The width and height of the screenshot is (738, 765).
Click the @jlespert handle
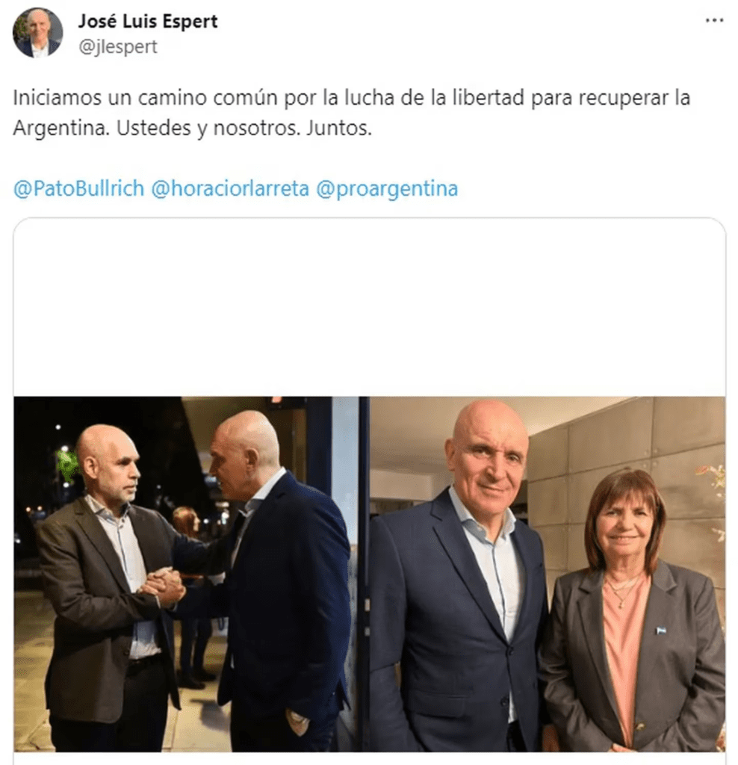tap(118, 47)
